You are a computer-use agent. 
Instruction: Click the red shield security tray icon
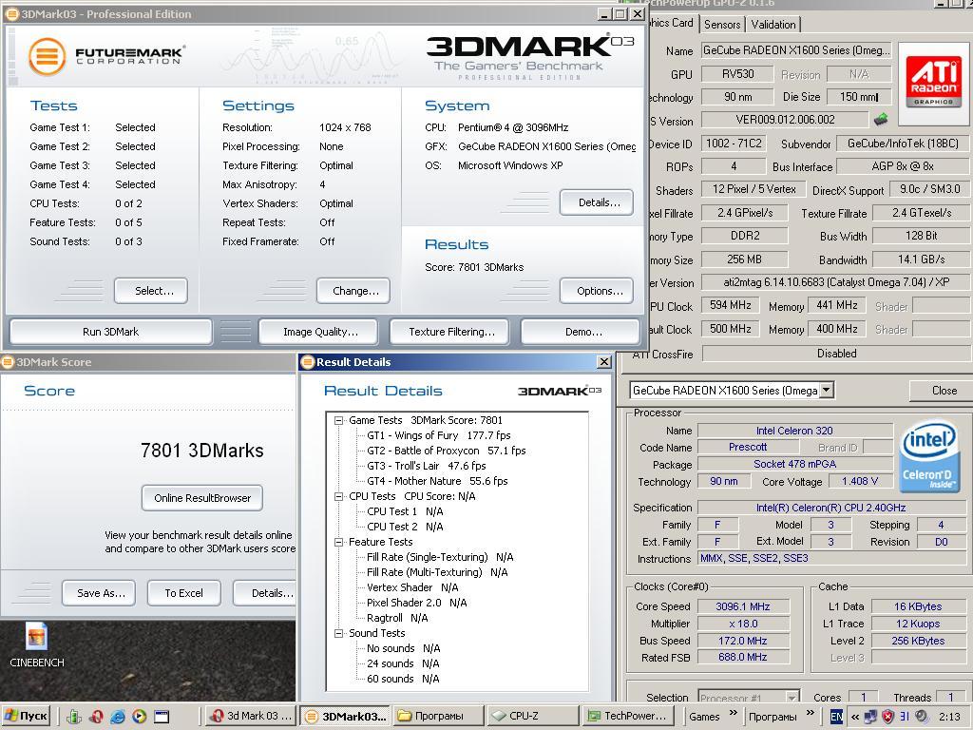point(888,717)
